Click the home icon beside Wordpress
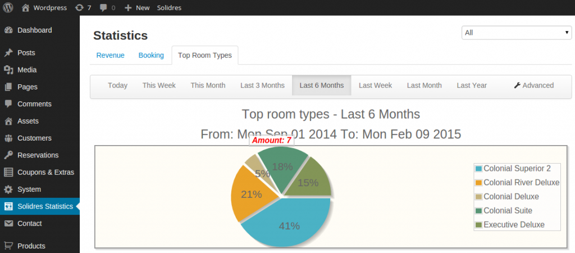The image size is (575, 253). (25, 8)
